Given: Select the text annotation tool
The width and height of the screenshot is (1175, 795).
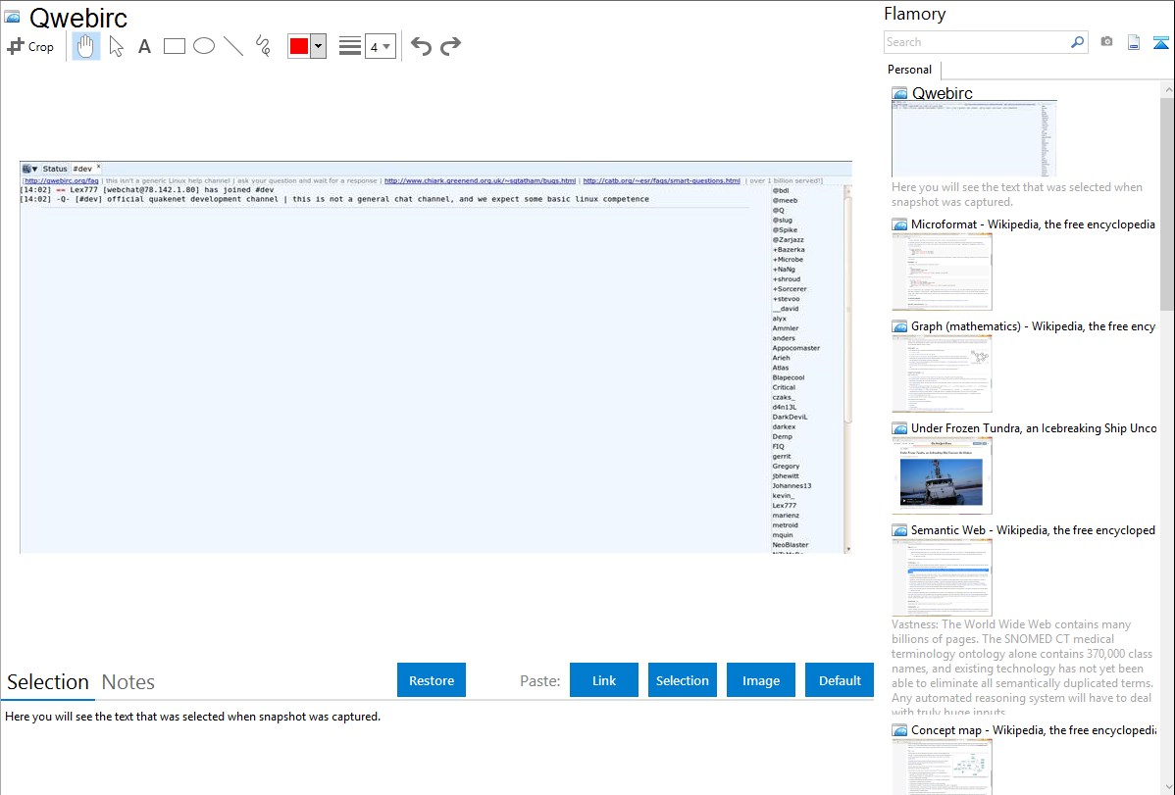Looking at the screenshot, I should point(144,46).
